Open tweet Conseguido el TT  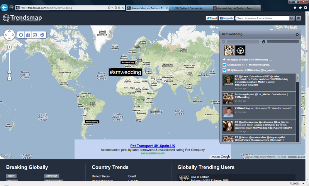pyautogui.click(x=249, y=65)
